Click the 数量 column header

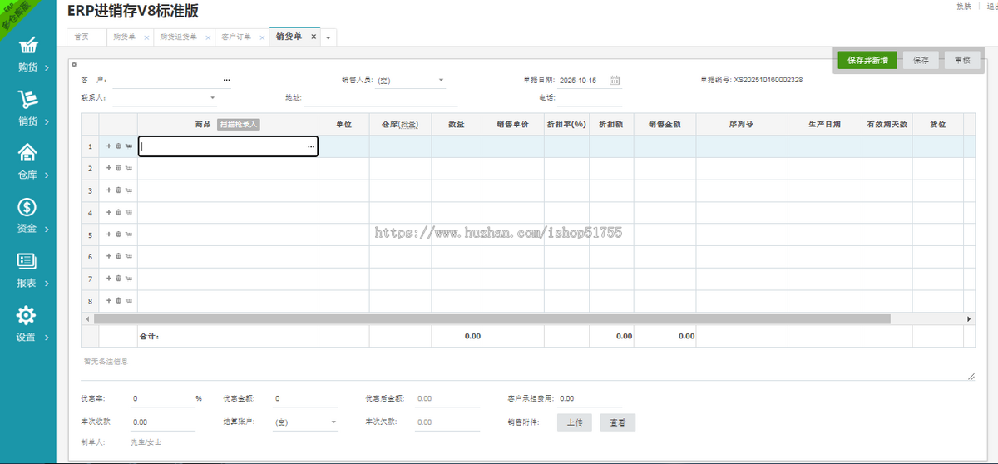coord(457,124)
